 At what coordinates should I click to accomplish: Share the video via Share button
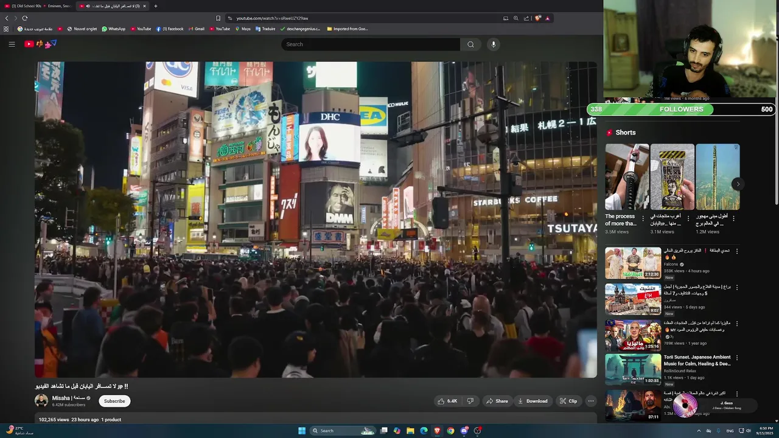point(497,401)
